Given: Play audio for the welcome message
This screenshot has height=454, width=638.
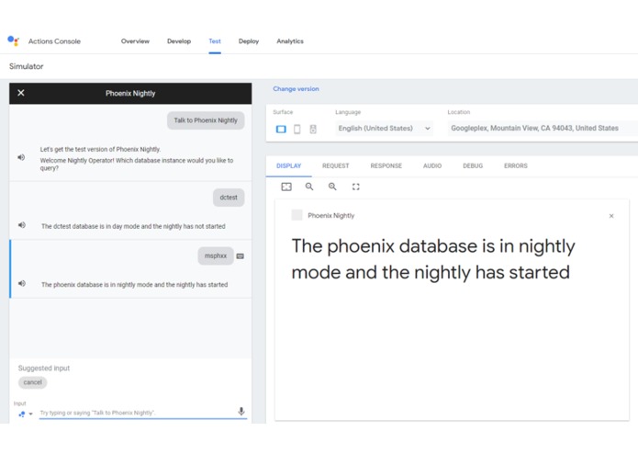Looking at the screenshot, I should (x=21, y=157).
